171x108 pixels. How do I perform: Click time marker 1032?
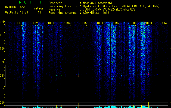tap(35, 23)
